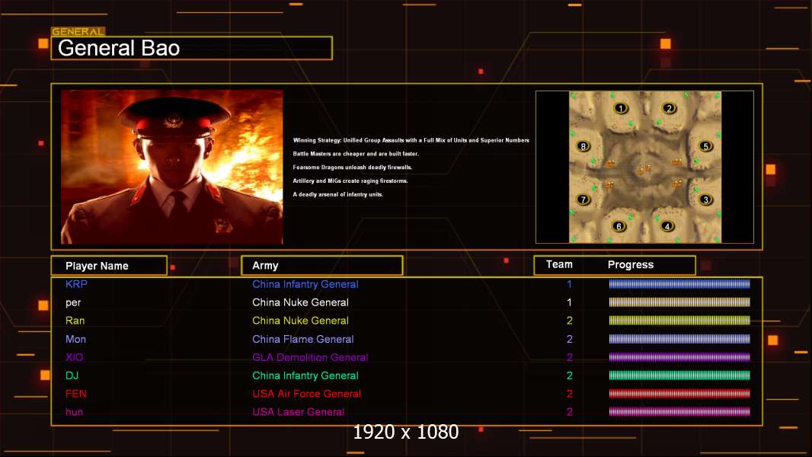Click GLA Demolition General army entry

click(310, 358)
